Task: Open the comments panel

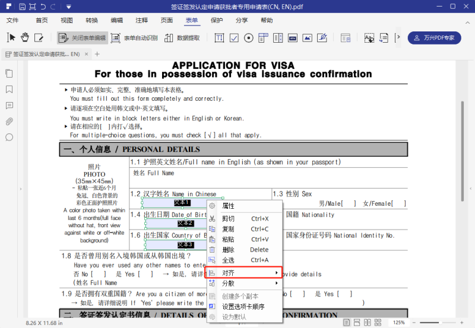Action: click(x=9, y=106)
